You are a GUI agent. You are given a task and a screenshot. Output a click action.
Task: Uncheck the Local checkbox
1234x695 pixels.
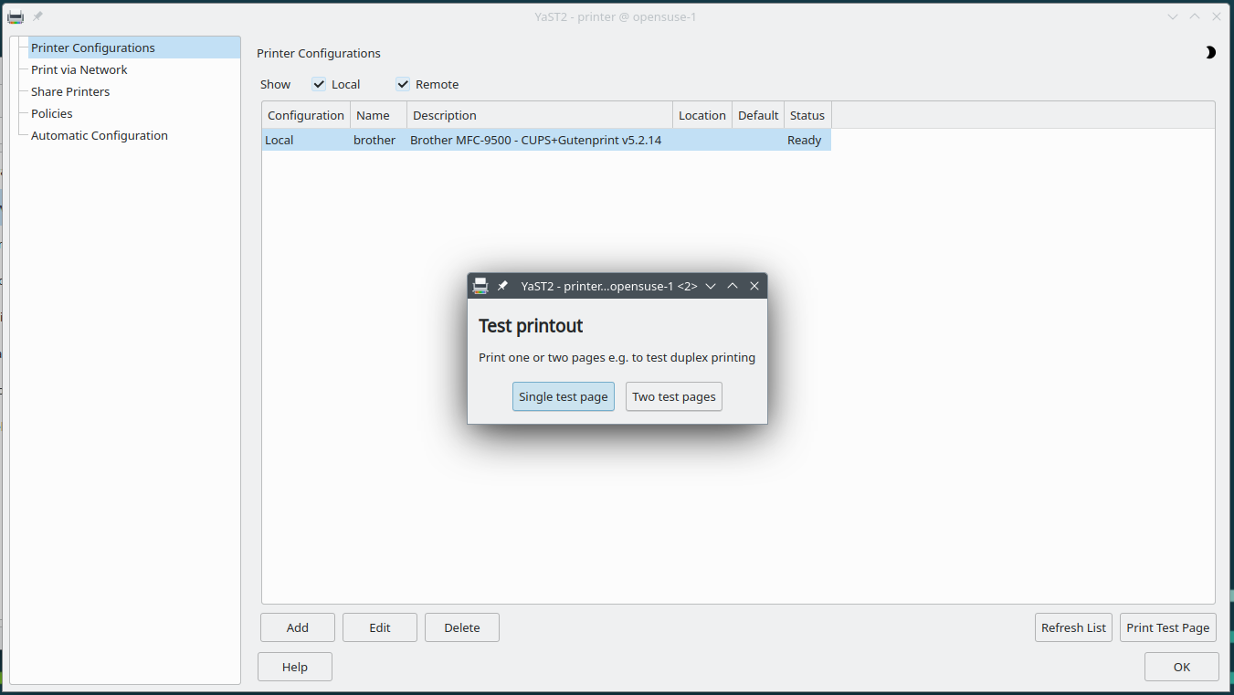[319, 84]
